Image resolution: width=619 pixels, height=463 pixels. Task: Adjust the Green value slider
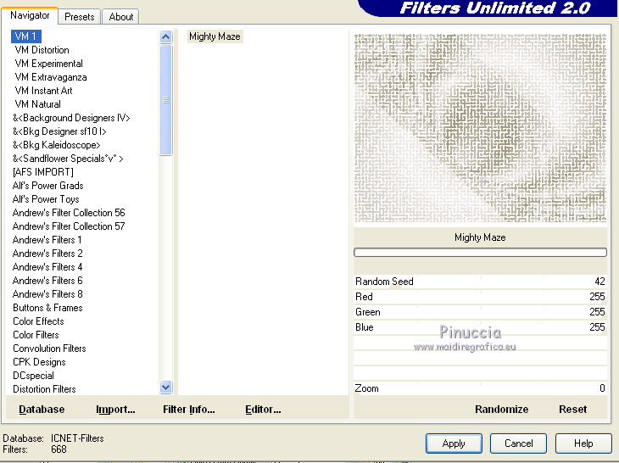[480, 312]
